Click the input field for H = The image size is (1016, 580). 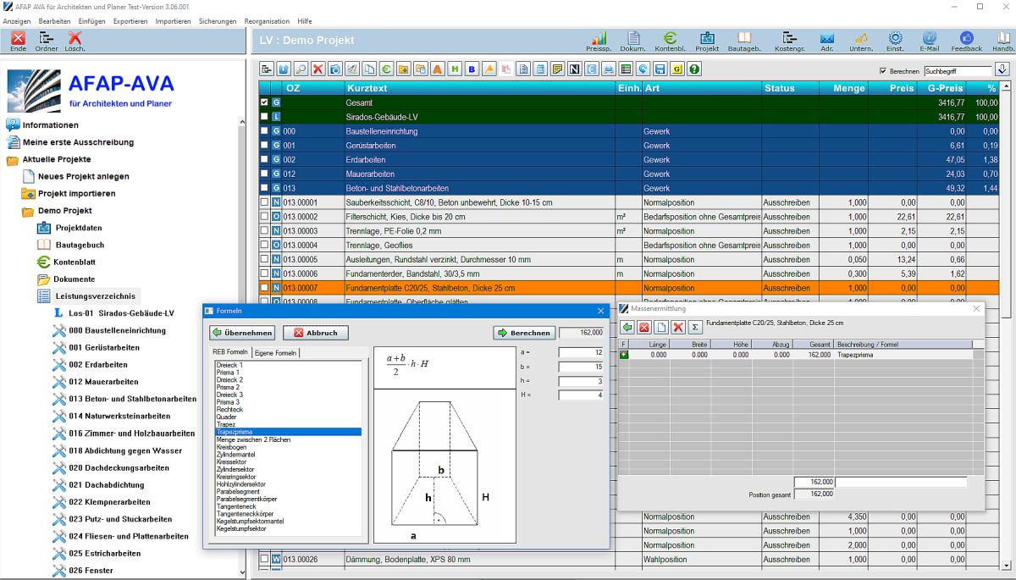581,395
